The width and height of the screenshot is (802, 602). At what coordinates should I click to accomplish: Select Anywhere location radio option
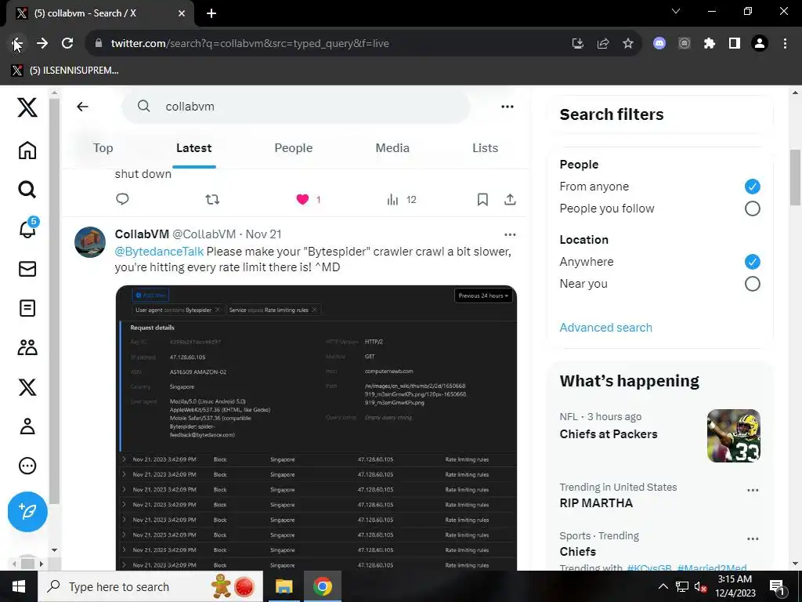click(x=753, y=262)
